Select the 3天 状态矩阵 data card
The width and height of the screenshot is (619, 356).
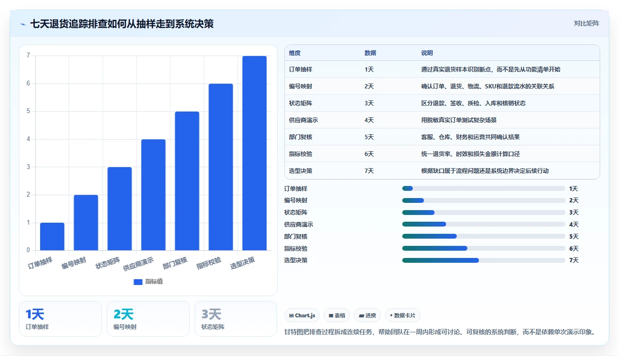236,319
